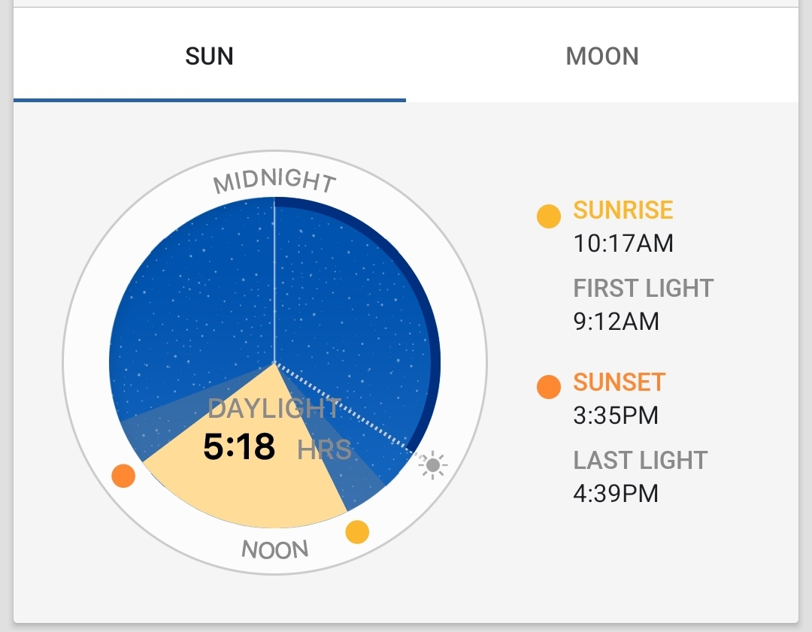Click the orange sunset dot on dial
812x632 pixels.
coord(123,475)
